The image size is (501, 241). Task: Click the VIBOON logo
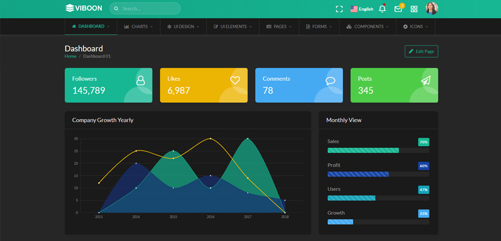tap(84, 8)
